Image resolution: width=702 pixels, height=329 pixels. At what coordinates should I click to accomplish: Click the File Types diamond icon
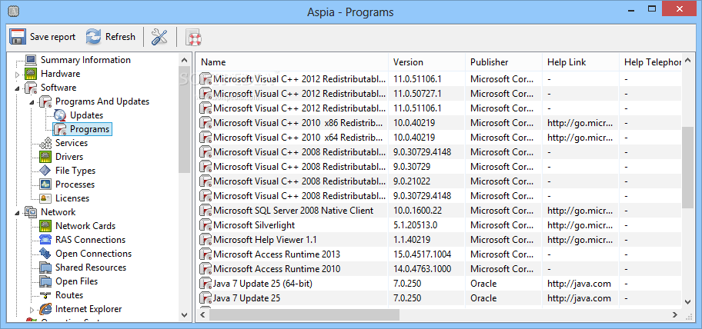coord(45,171)
